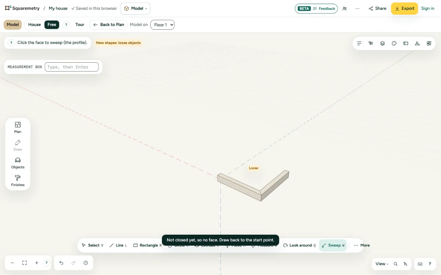Open the three-dot menu beside Share

(357, 8)
